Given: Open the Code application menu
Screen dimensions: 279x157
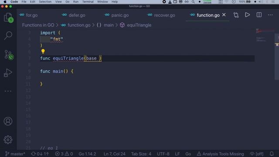Looking at the screenshot, I should pyautogui.click(x=14, y=2).
